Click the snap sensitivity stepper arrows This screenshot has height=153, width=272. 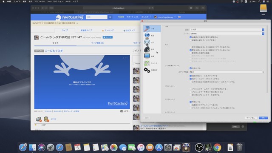click(263, 72)
